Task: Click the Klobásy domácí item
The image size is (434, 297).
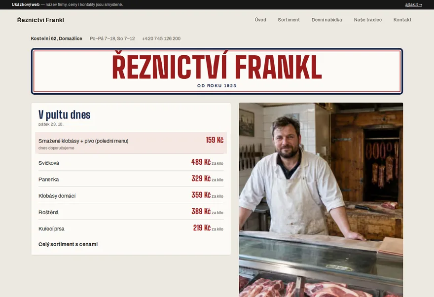Action: [57, 196]
